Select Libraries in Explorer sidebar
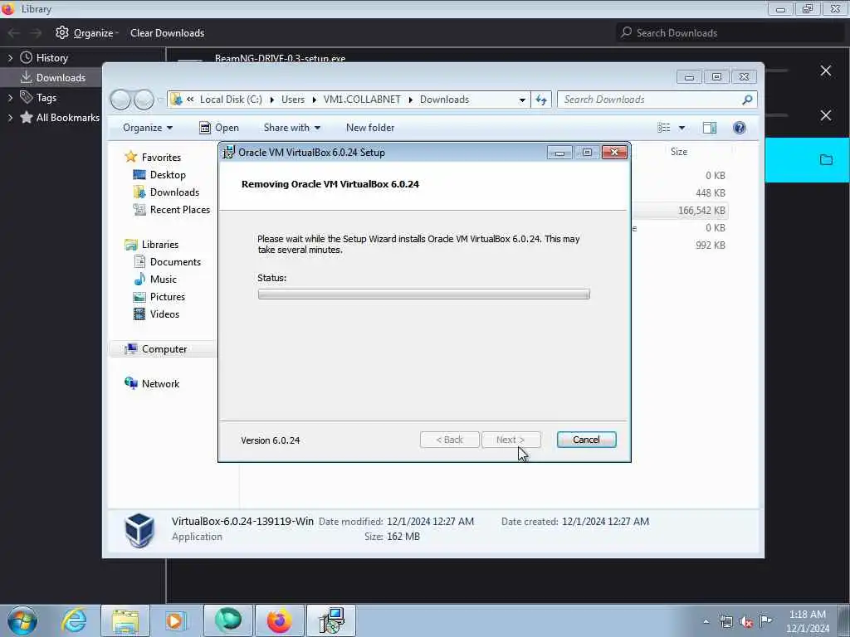The width and height of the screenshot is (850, 637). pyautogui.click(x=160, y=245)
